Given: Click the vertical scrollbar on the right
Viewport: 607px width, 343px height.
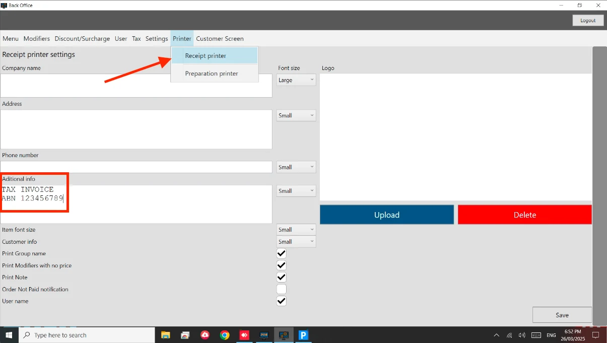Looking at the screenshot, I should pos(599,185).
